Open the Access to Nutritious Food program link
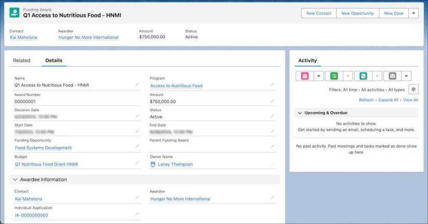 pos(176,86)
